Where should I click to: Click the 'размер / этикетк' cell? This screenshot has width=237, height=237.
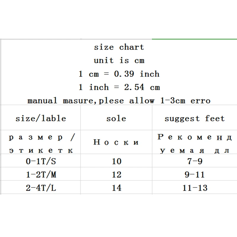coord(41,144)
